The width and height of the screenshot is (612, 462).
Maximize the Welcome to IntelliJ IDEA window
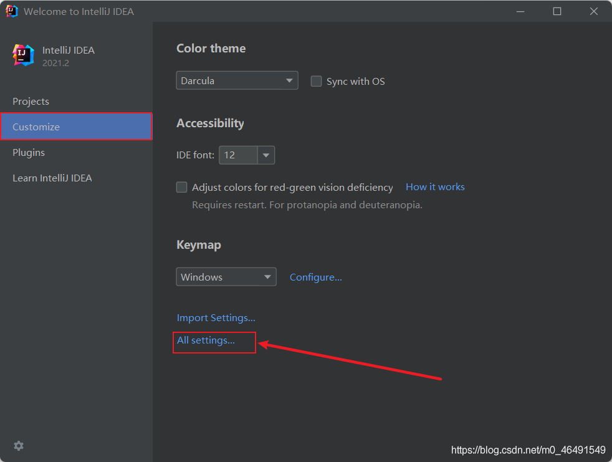[x=557, y=11]
